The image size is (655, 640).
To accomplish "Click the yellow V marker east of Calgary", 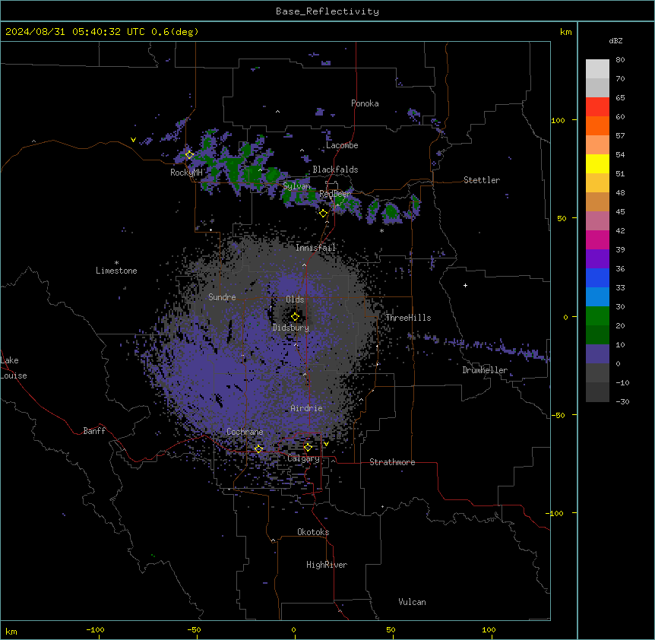I will pos(326,444).
